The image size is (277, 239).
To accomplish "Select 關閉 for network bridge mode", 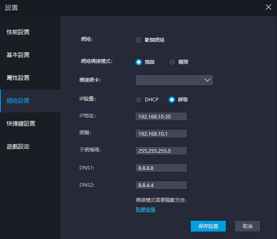I will (172, 62).
